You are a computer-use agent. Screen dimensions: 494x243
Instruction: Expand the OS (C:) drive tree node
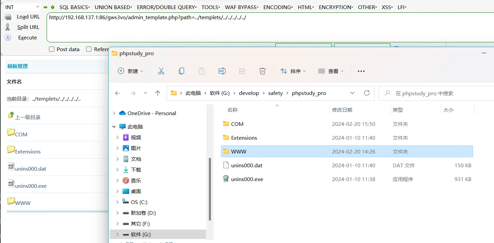(117, 202)
